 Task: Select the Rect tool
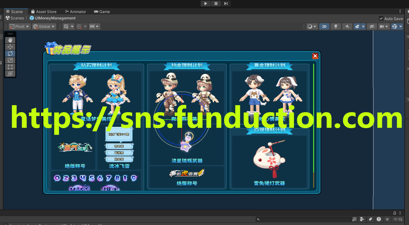click(10, 67)
